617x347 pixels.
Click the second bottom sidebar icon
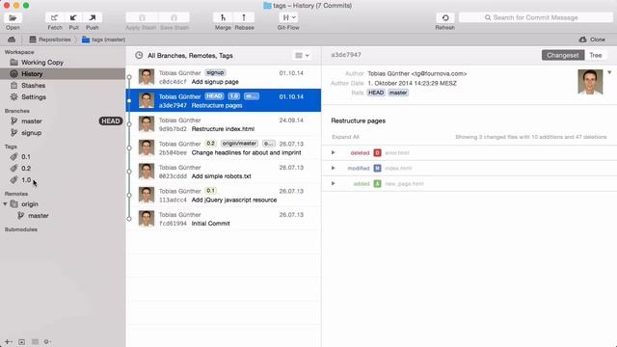[x=21, y=341]
